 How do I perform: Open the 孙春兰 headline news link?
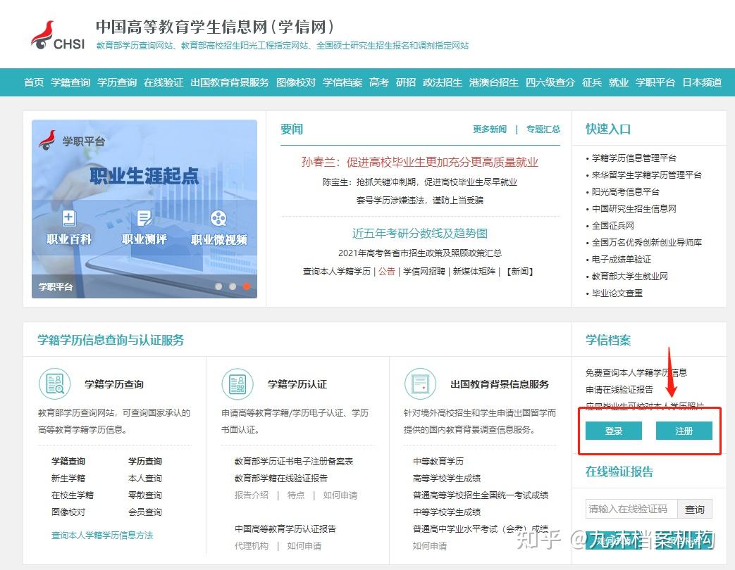click(419, 163)
